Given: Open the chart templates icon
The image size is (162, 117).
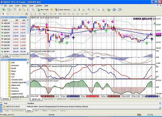Looking at the screenshot, I should point(119,10).
